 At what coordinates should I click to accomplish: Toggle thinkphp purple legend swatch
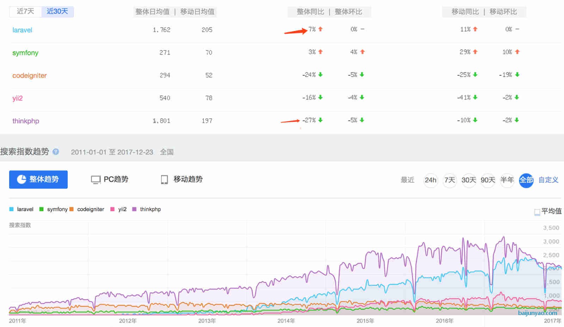tap(134, 209)
